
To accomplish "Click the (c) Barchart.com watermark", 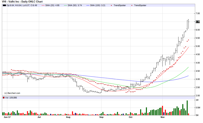I will click(x=12, y=93).
